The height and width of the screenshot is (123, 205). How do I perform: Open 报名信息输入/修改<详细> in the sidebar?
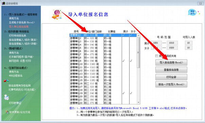[23, 44]
